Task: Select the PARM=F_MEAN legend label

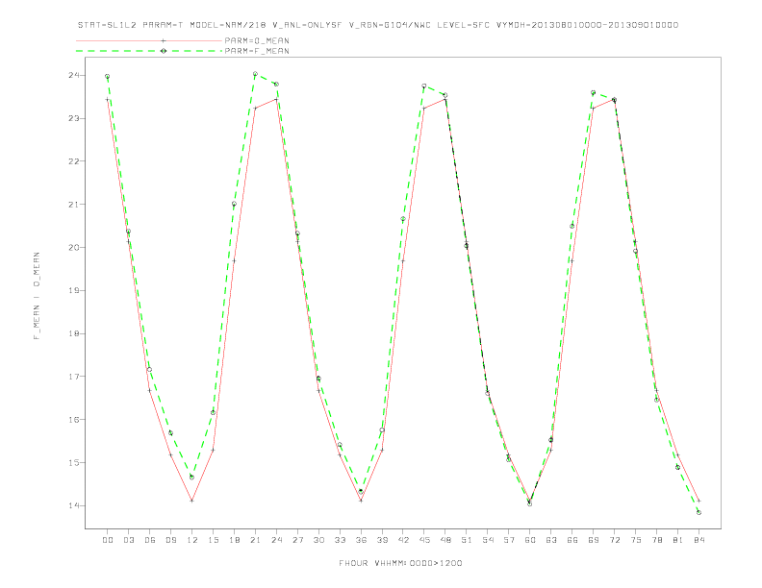Action: pyautogui.click(x=257, y=51)
